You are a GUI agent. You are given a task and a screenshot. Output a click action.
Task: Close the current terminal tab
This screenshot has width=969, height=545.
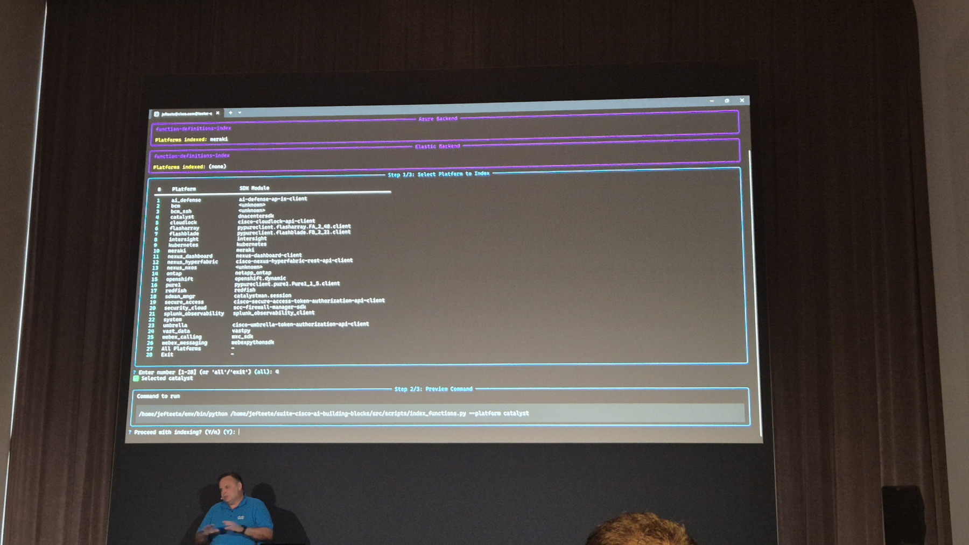point(217,113)
